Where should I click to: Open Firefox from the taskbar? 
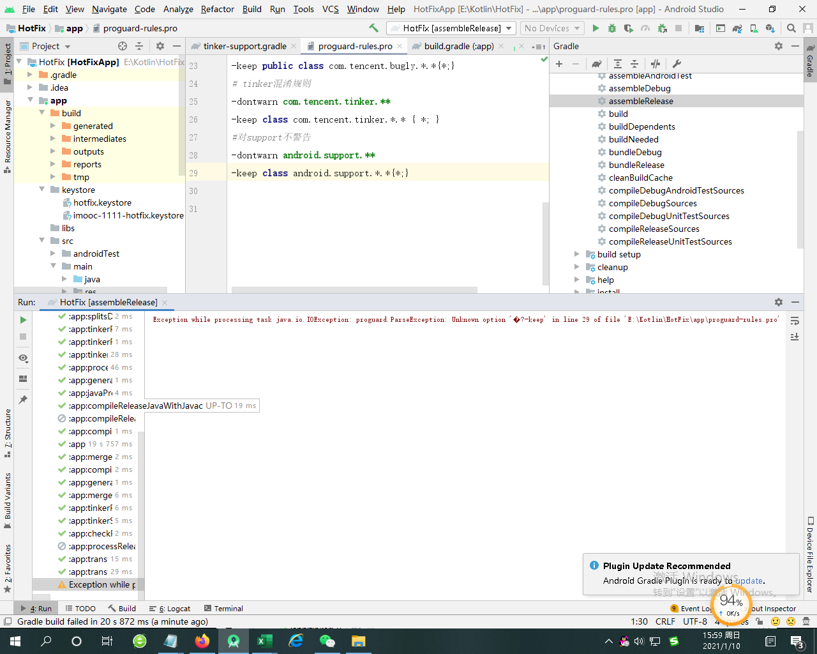tap(202, 641)
